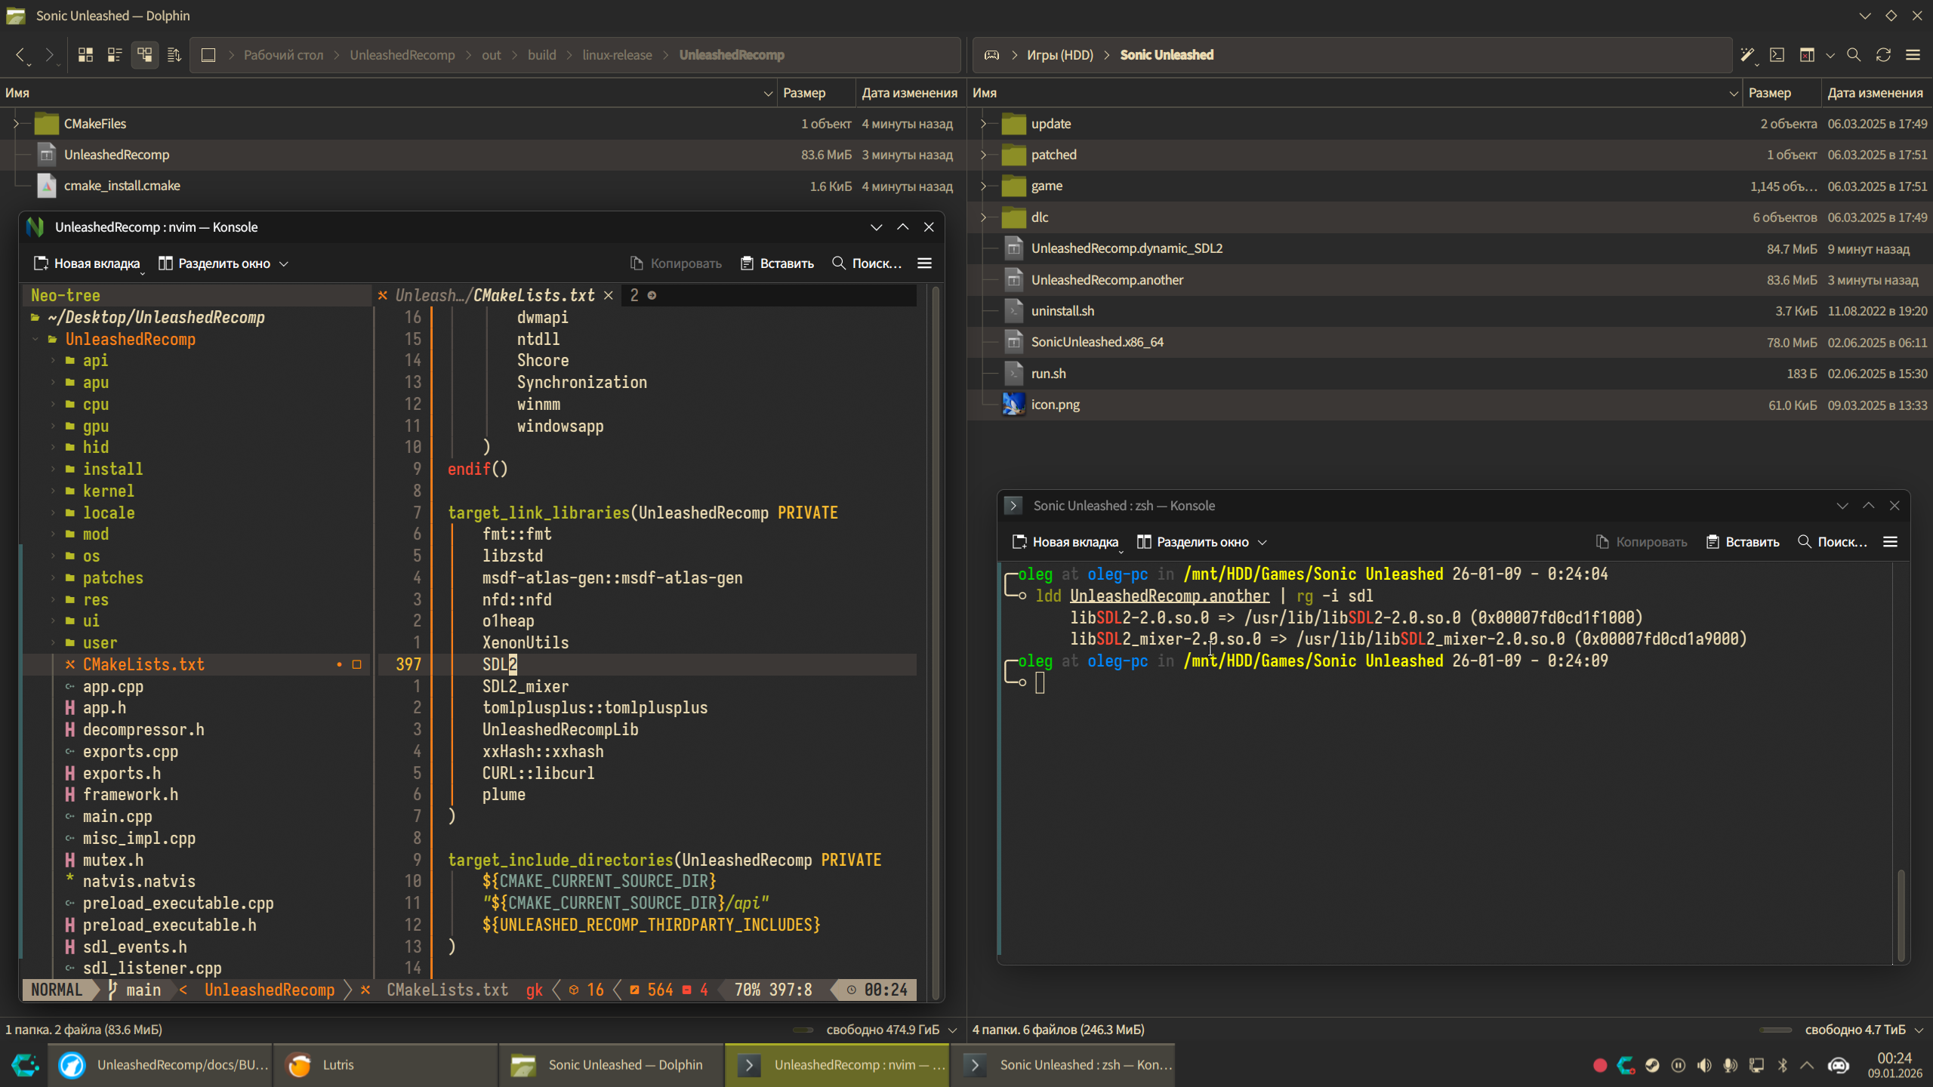The height and width of the screenshot is (1087, 1933).
Task: Click Вставить button in zsh Konsole
Action: point(1743,542)
